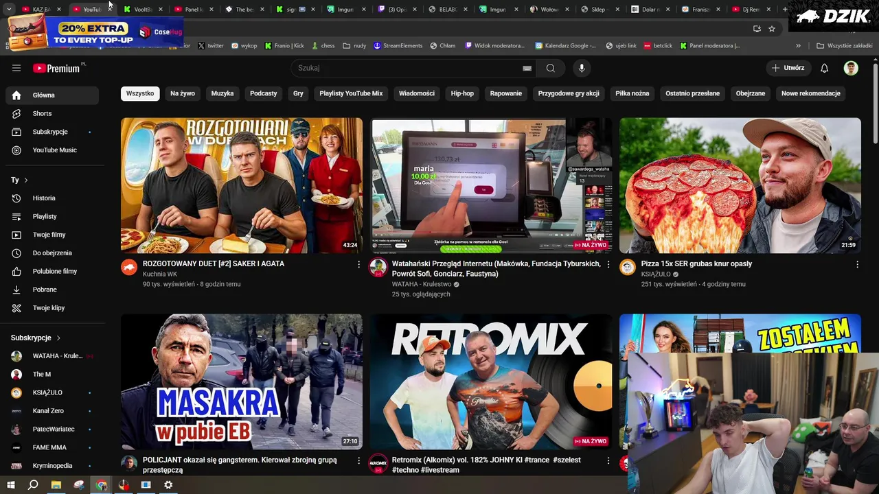Screen dimensions: 879x494
Task: Start voice search with microphone icon
Action: pos(582,68)
